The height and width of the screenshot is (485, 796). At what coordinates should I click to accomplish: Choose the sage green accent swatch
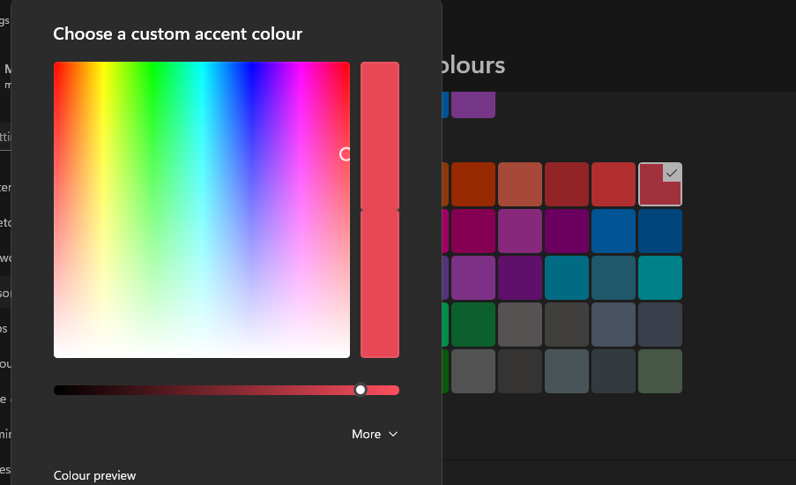point(660,371)
